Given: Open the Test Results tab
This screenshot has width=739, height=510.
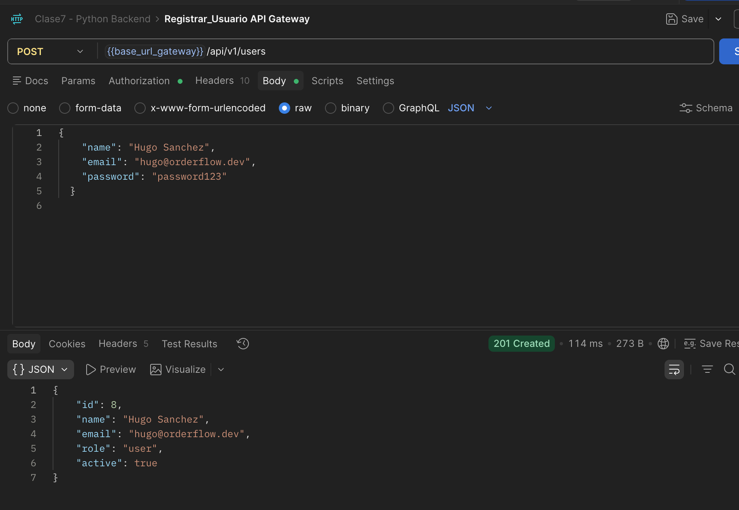Looking at the screenshot, I should (x=189, y=344).
